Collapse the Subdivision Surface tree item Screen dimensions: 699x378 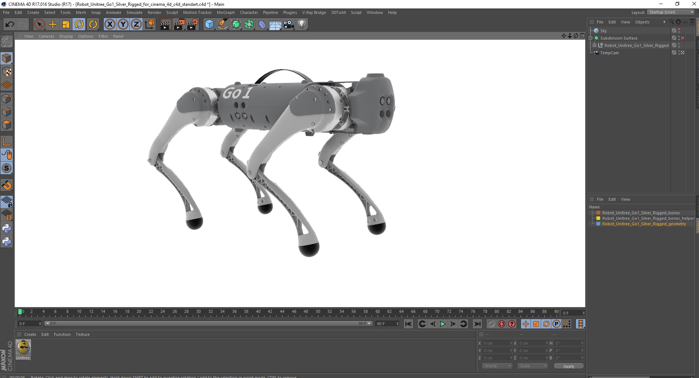coord(591,38)
